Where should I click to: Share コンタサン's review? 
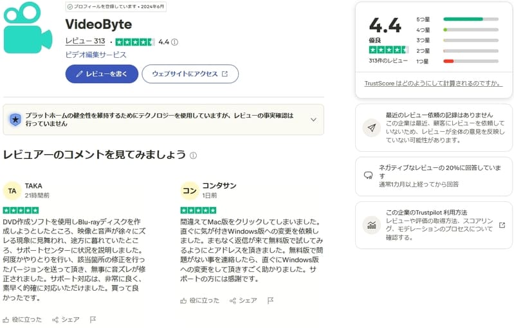[243, 300]
